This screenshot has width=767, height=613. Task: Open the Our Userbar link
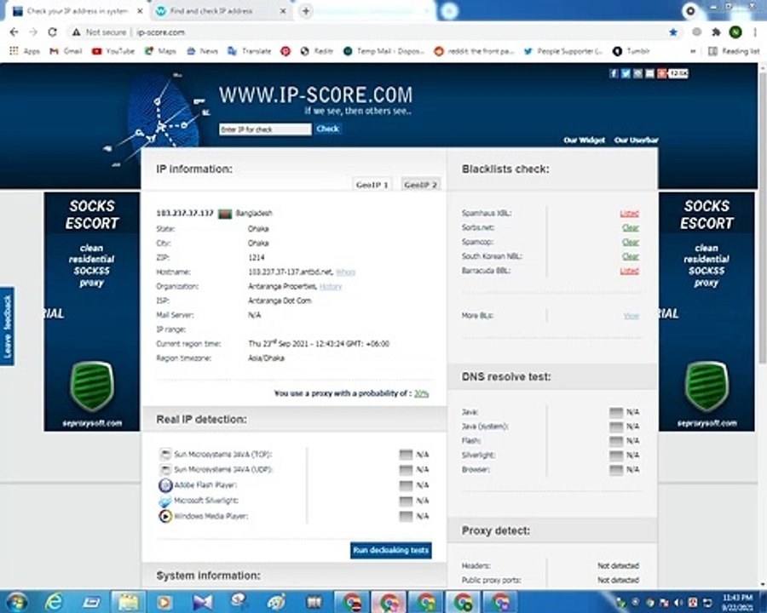tap(636, 140)
